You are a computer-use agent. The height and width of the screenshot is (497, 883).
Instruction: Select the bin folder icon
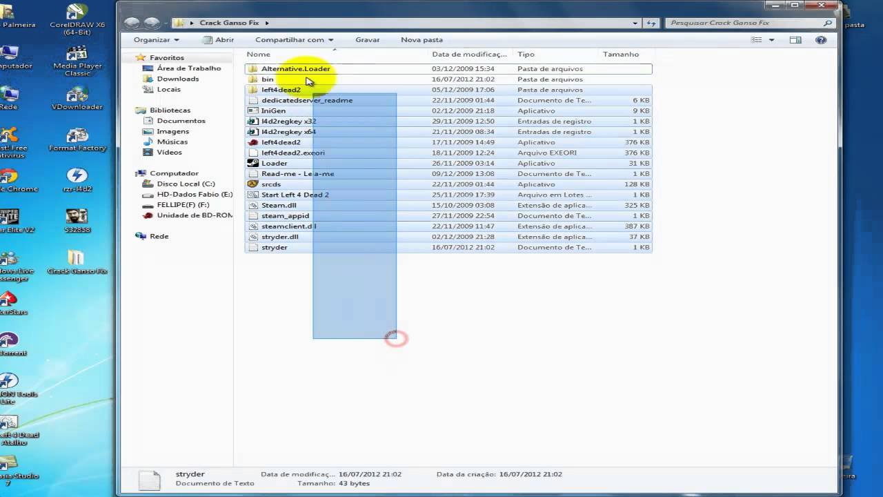coord(252,79)
